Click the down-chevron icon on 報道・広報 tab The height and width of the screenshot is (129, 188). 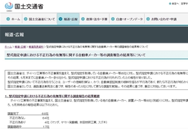(x=61, y=19)
